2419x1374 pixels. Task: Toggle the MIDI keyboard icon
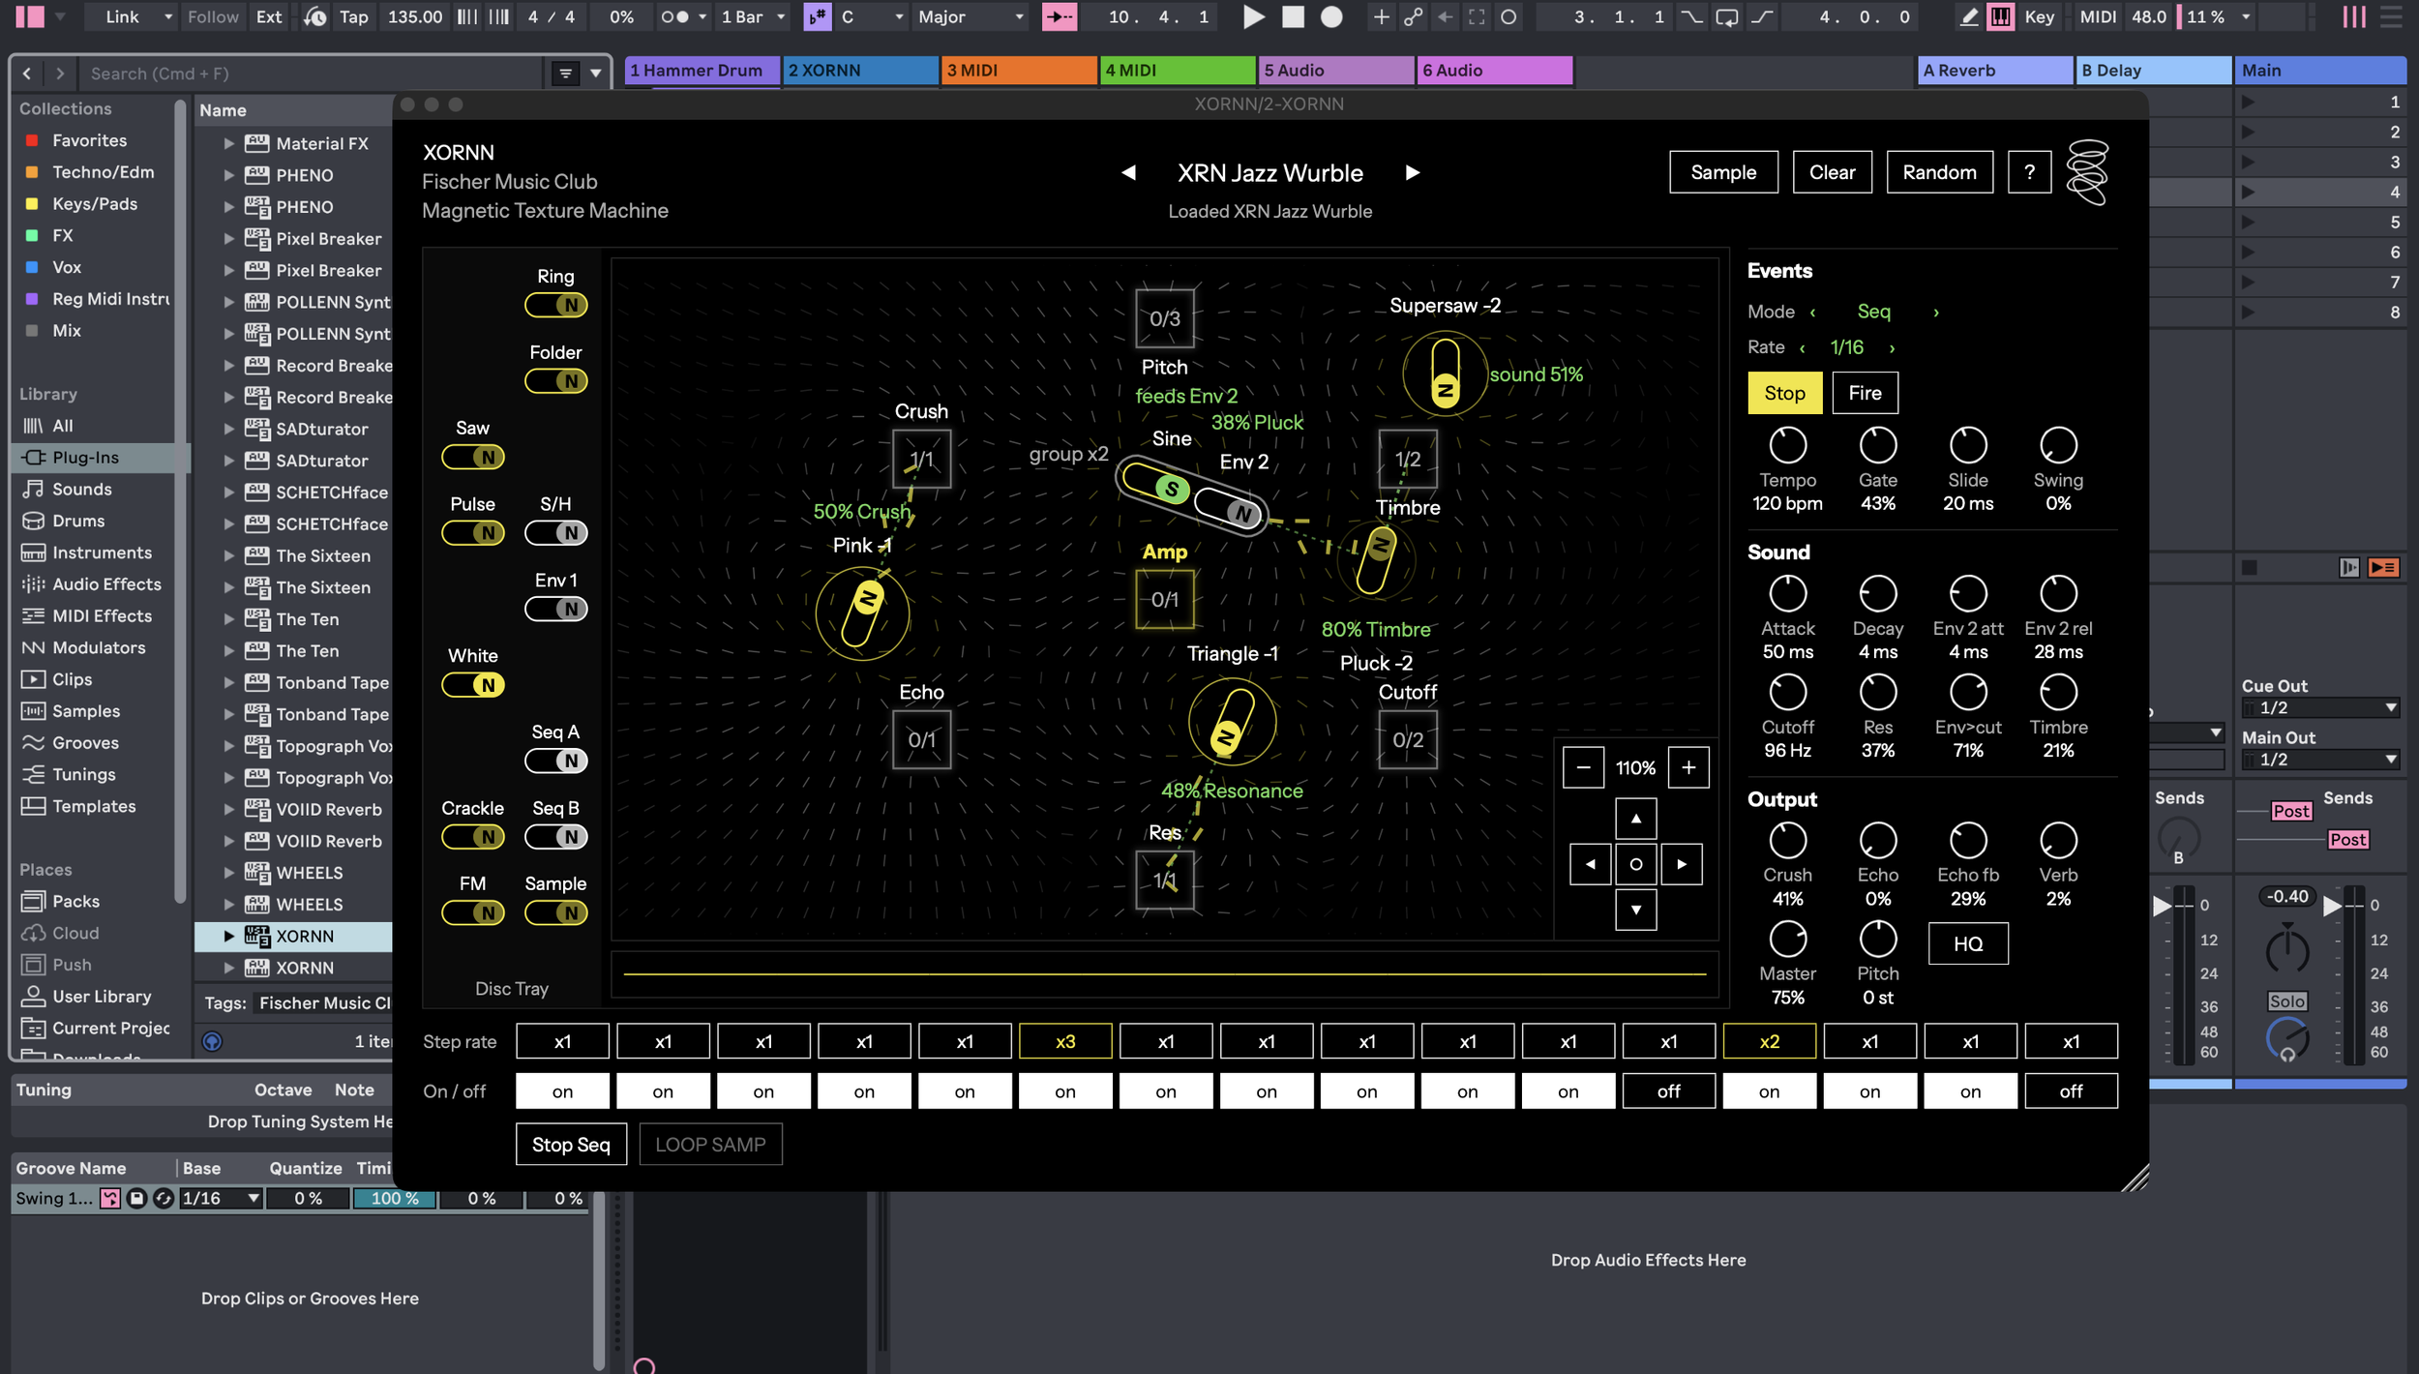point(2000,16)
